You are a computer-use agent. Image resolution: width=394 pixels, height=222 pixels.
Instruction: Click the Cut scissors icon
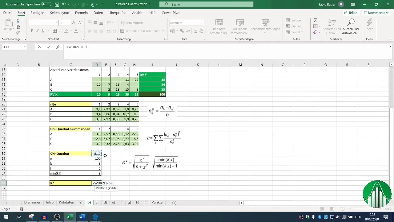(18, 21)
